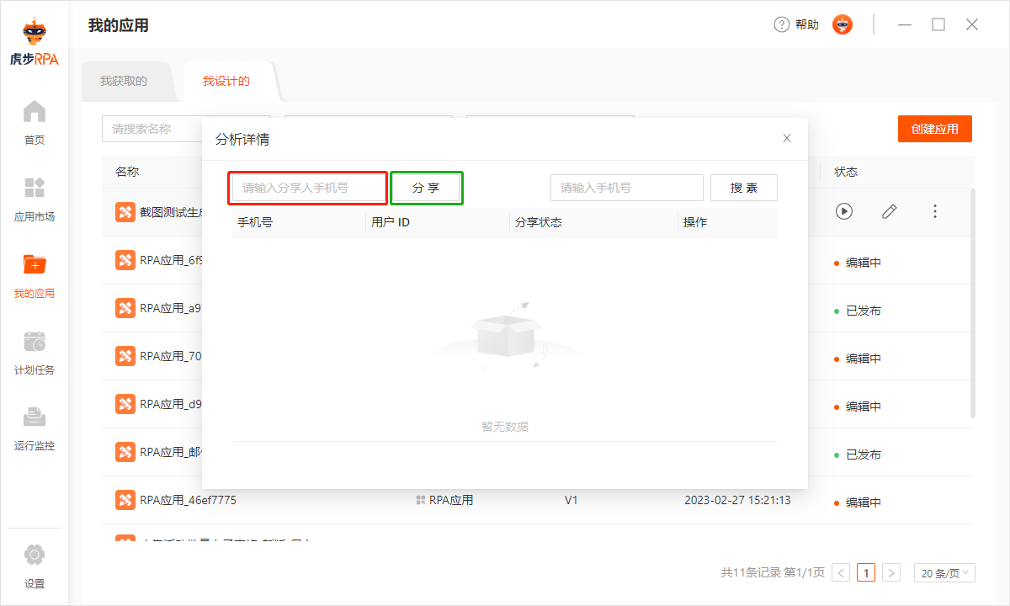Open the 首页 home icon in sidebar
1010x606 pixels.
pyautogui.click(x=35, y=111)
